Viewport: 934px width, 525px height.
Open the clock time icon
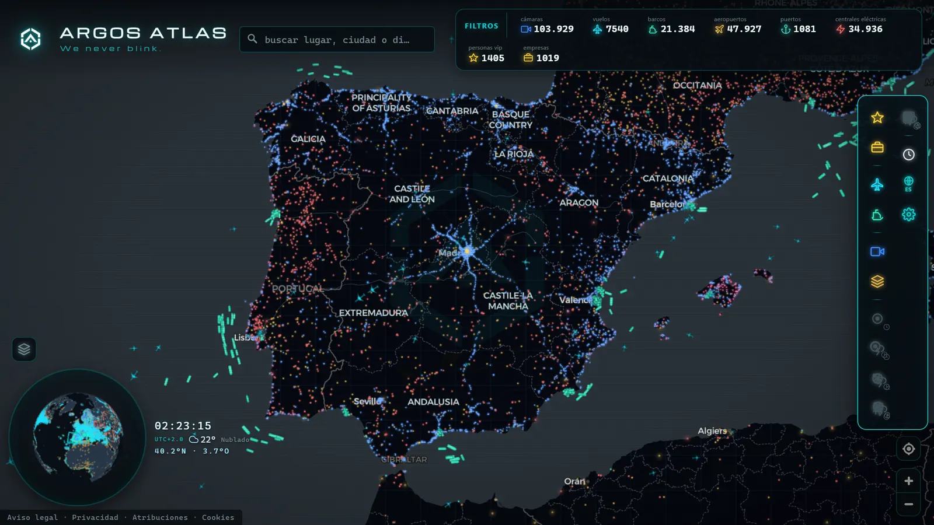(x=909, y=155)
